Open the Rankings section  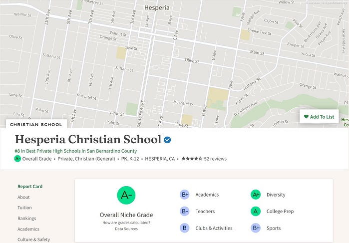[26, 218]
